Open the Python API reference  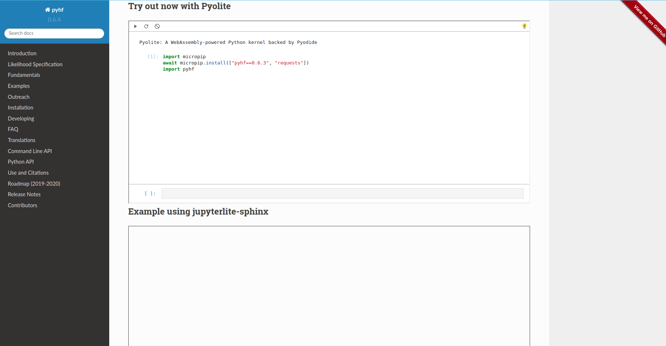click(21, 161)
